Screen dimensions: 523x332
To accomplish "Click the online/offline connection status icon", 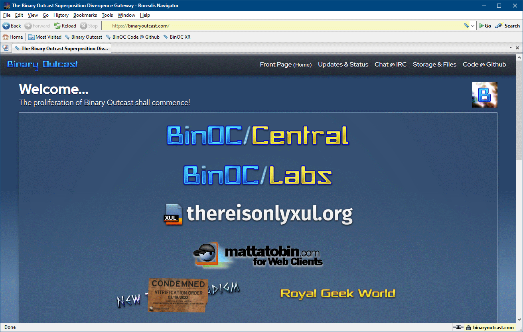I will (x=458, y=327).
